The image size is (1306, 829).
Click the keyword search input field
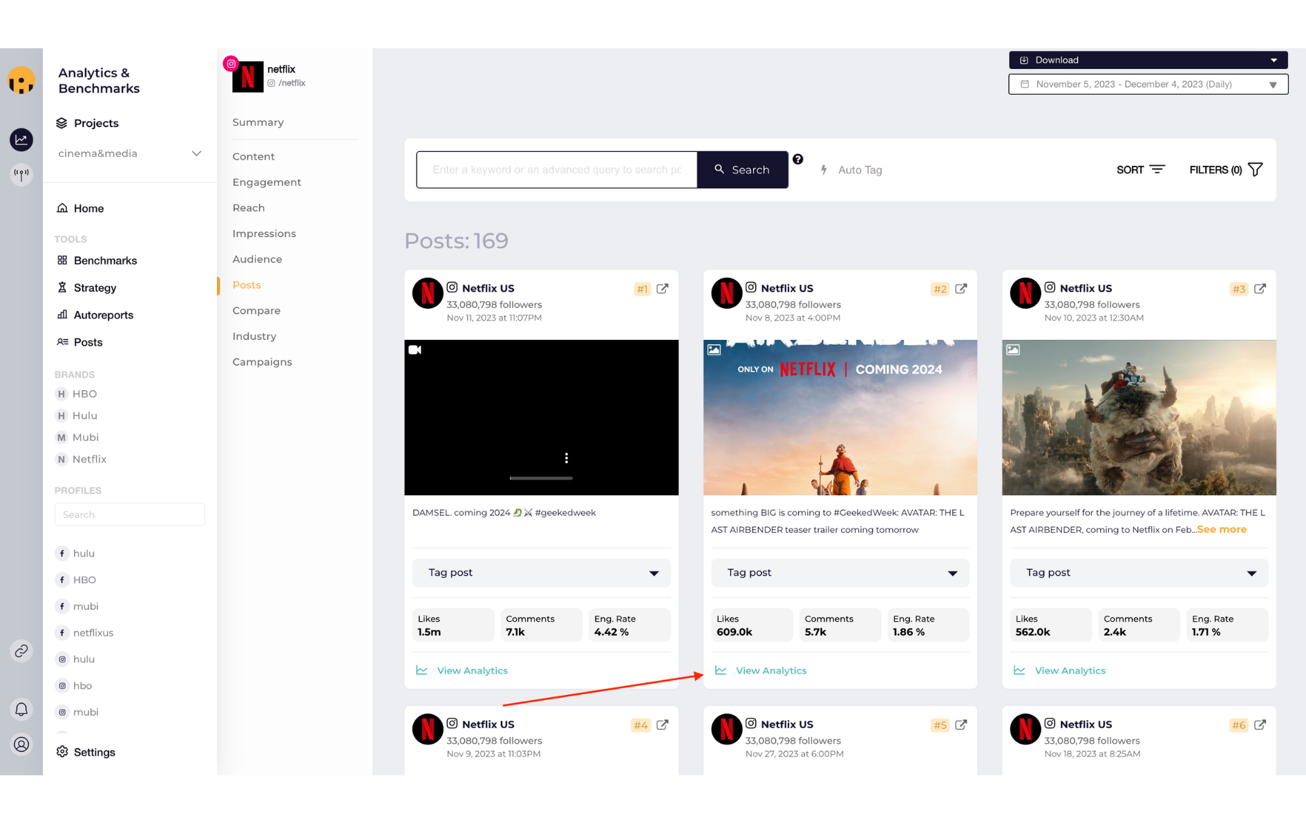(557, 170)
